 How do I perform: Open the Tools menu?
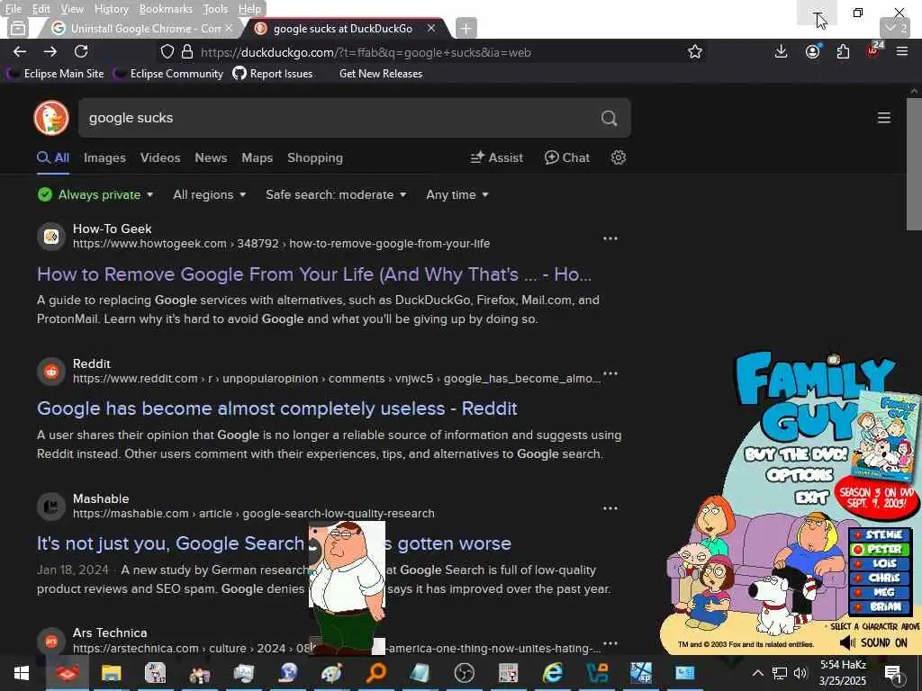click(x=215, y=9)
